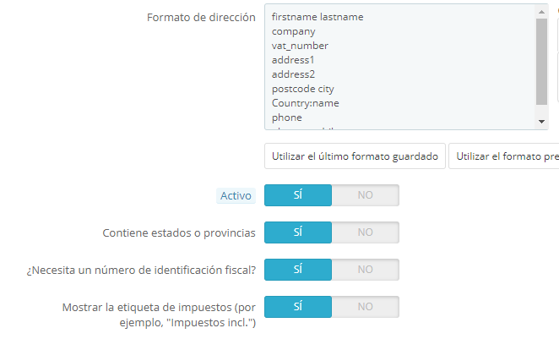559x339 pixels.
Task: Choose NO for número de identificación fiscal
Action: click(365, 269)
